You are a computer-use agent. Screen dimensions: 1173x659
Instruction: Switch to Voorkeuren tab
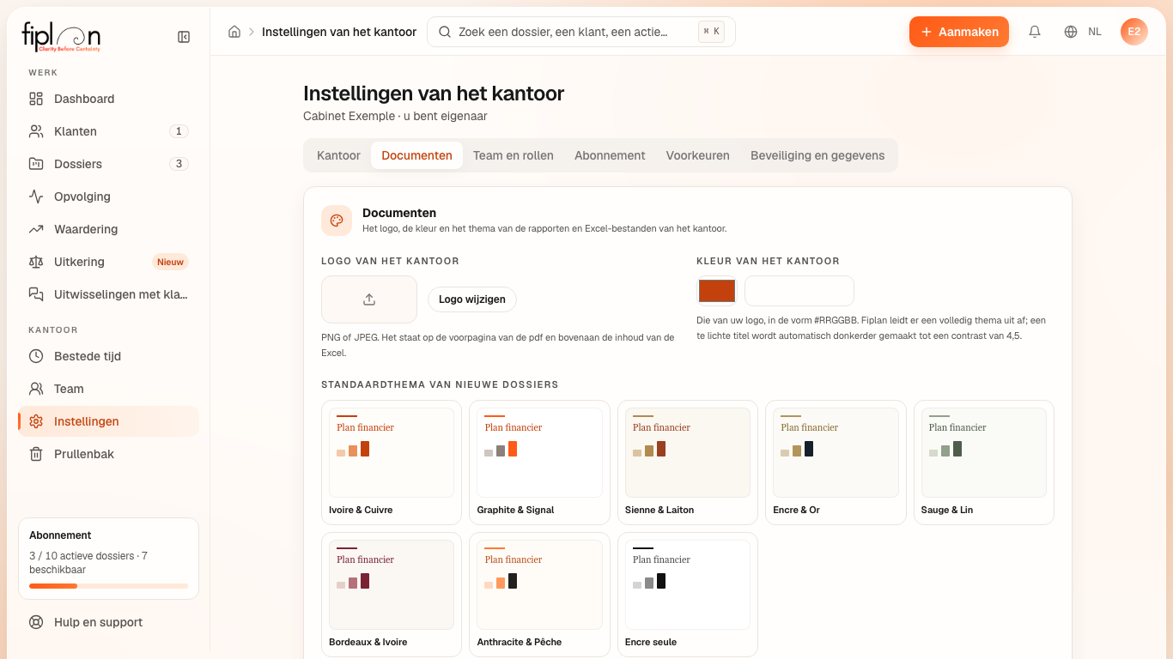(x=698, y=155)
